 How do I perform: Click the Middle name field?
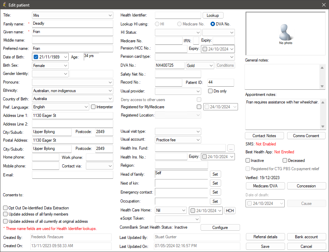72,40
